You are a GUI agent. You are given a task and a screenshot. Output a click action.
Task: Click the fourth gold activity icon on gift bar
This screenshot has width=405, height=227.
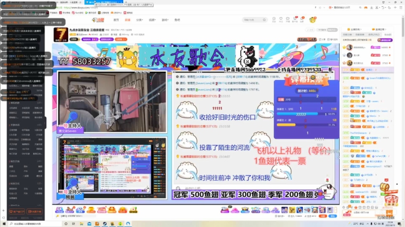(91, 210)
